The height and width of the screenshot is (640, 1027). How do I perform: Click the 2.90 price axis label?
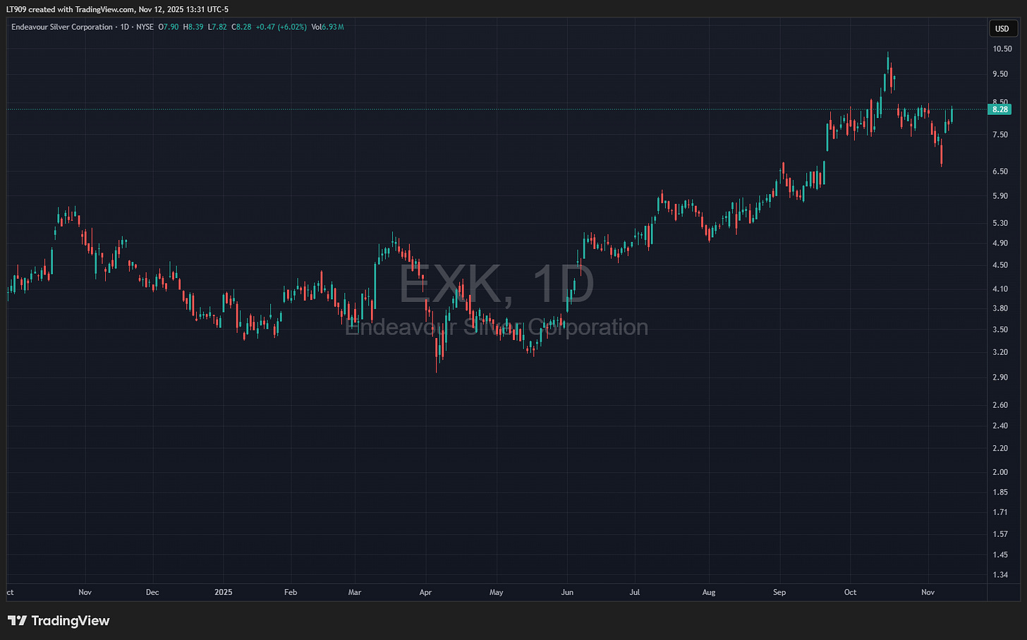tap(1000, 378)
